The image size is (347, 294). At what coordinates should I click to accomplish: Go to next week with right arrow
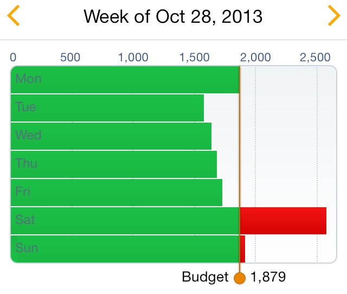pos(333,16)
